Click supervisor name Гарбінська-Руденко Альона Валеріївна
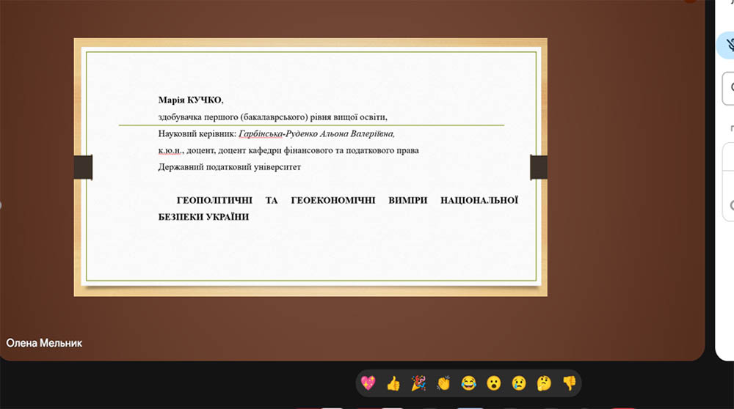The height and width of the screenshot is (409, 734). point(316,134)
